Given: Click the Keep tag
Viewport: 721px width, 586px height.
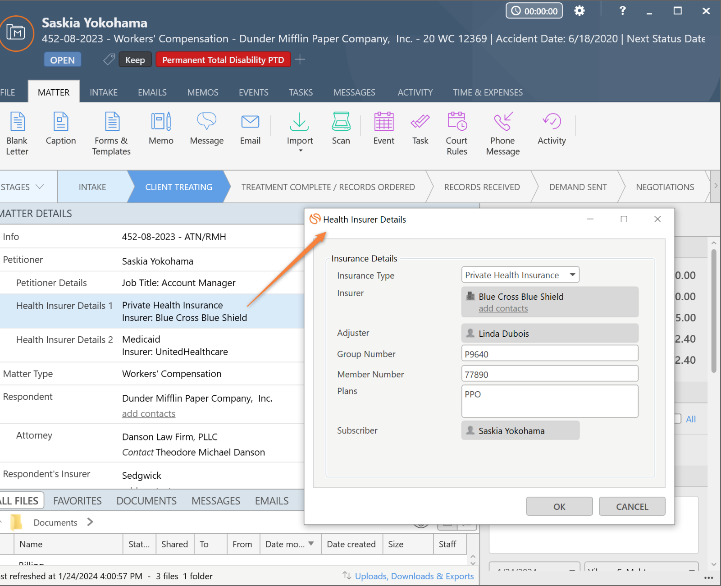Looking at the screenshot, I should coord(135,60).
